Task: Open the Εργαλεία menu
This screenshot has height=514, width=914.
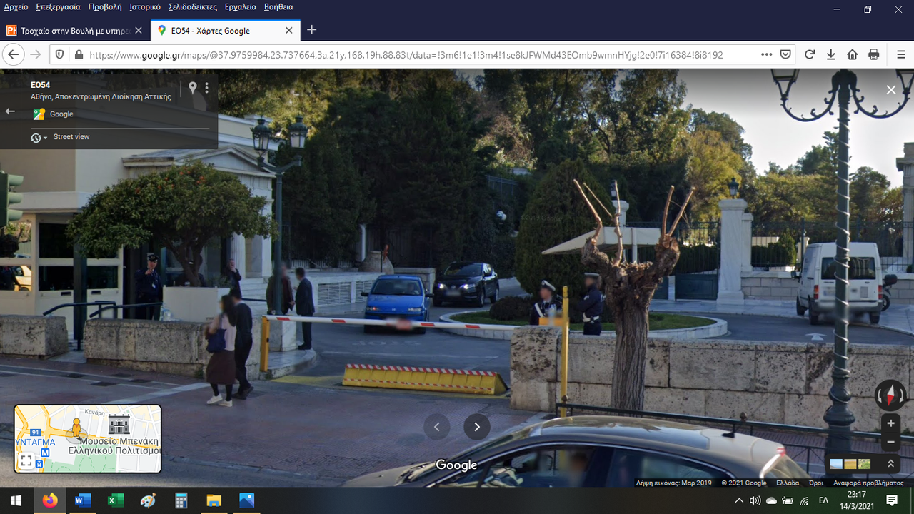Action: click(x=241, y=7)
